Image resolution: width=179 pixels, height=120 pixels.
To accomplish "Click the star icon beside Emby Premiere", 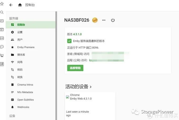I will coord(12,47).
